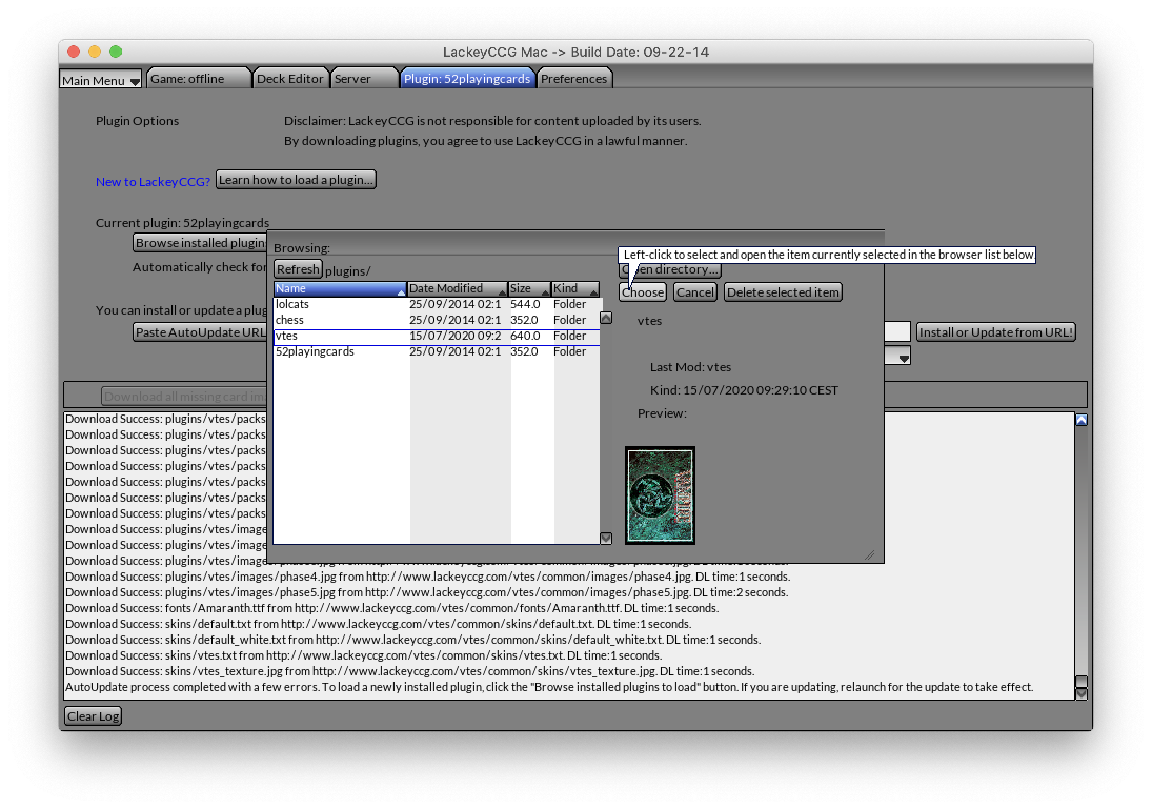The image size is (1152, 809).
Task: Click the Delete selected item button
Action: pyautogui.click(x=782, y=291)
